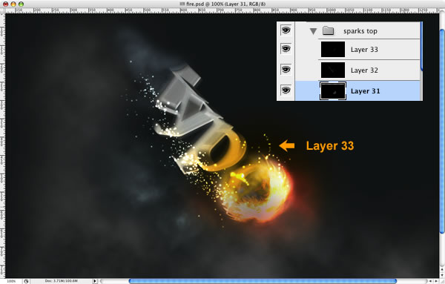The width and height of the screenshot is (445, 284).
Task: Click the status bar preview icon beside zoom
Action: tap(26, 281)
